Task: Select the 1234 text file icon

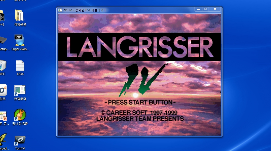Action: [20, 66]
